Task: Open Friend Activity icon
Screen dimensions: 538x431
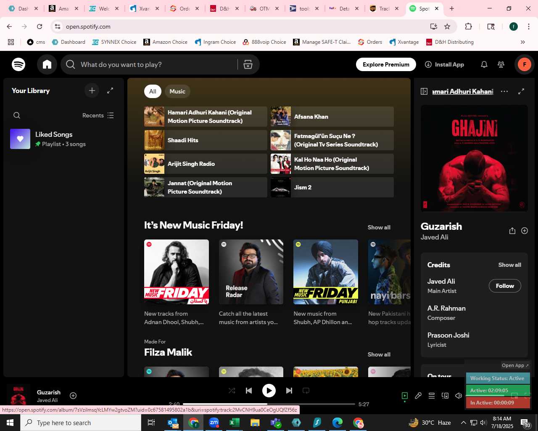Action: click(501, 64)
